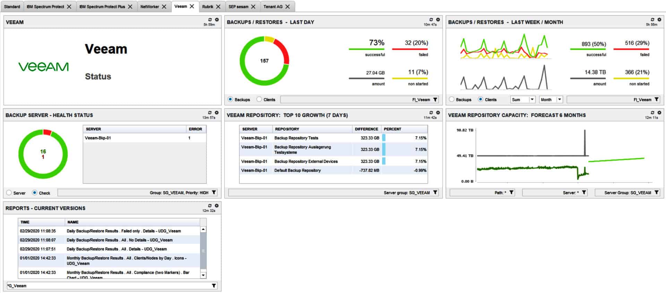Switch to the IBM Spectrum Protect Plus tab
The height and width of the screenshot is (293, 666).
click(x=102, y=7)
